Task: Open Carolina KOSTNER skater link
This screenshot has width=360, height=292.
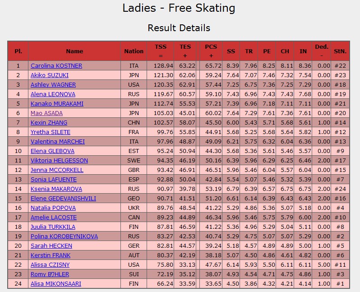Action: [56, 66]
